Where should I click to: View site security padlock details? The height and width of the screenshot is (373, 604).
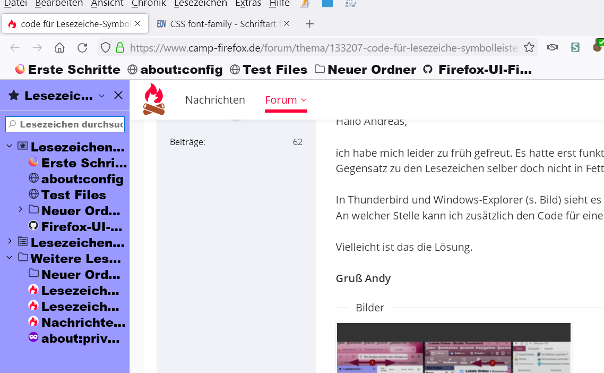(x=120, y=47)
